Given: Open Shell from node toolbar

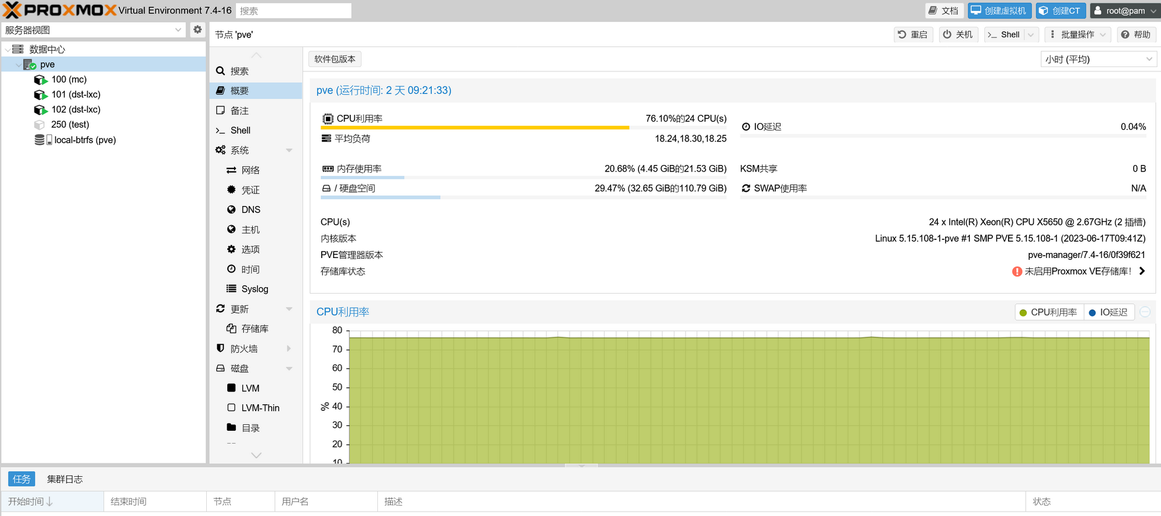Looking at the screenshot, I should click(1004, 34).
